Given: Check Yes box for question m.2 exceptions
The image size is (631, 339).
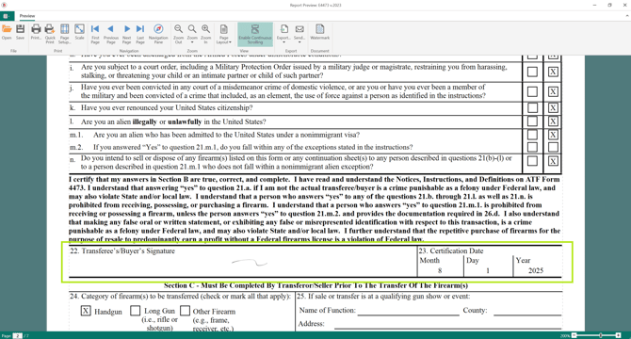Looking at the screenshot, I should click(x=532, y=147).
